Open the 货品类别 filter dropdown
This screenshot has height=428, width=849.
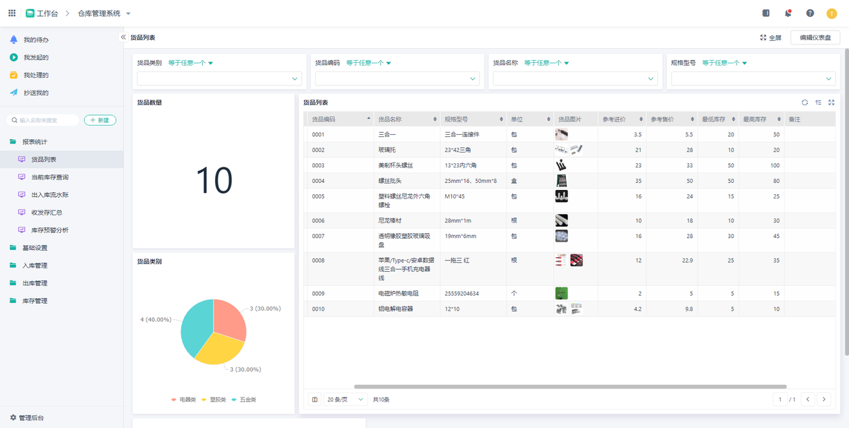[218, 79]
